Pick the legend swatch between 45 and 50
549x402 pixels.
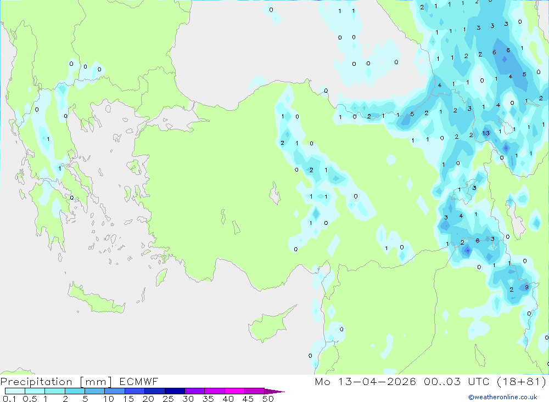coord(254,391)
